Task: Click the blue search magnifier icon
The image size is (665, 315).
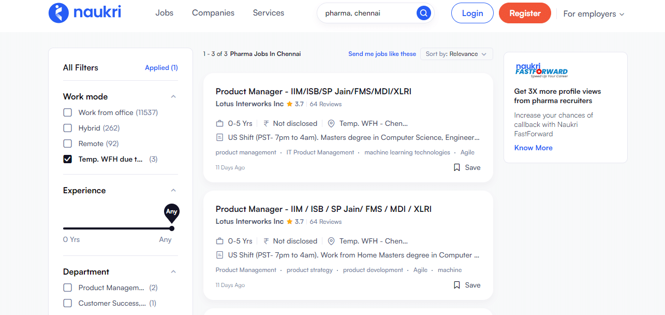Action: tap(423, 13)
